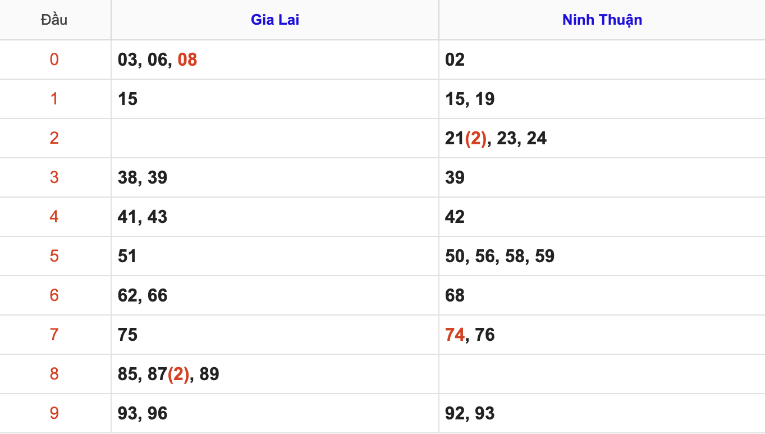Click the 21(2) entry in Ninh Thuận

click(466, 138)
